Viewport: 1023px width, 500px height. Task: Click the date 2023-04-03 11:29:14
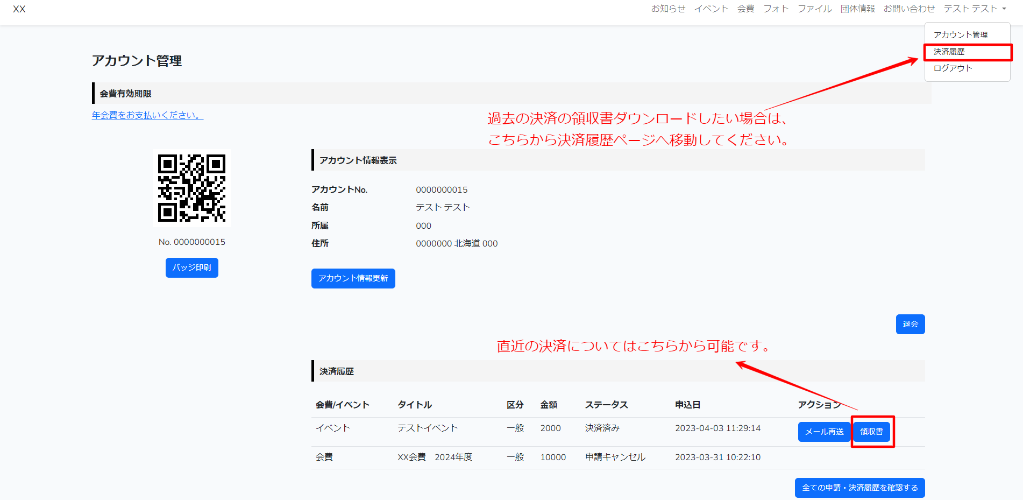coord(717,428)
